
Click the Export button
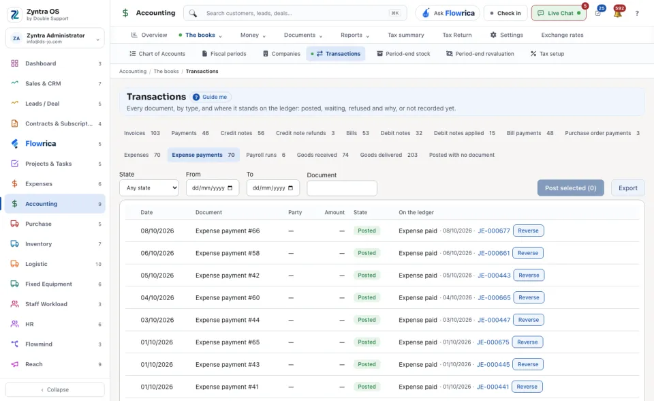pos(627,188)
